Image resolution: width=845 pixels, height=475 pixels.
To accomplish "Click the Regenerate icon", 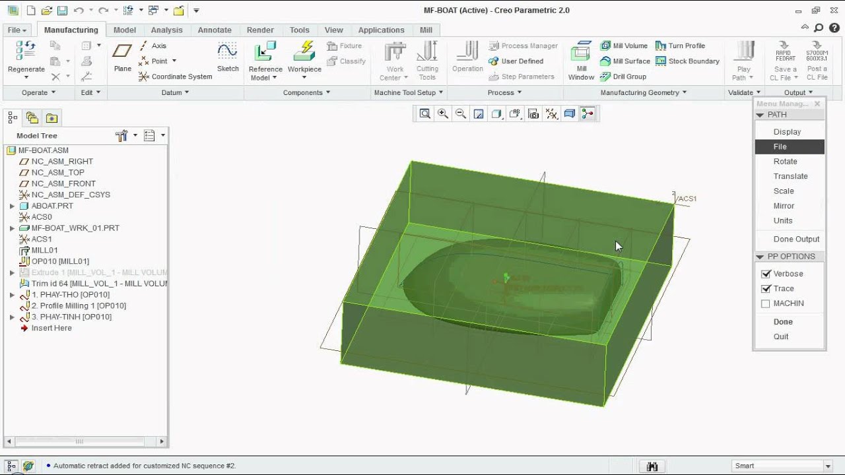I will coord(26,51).
